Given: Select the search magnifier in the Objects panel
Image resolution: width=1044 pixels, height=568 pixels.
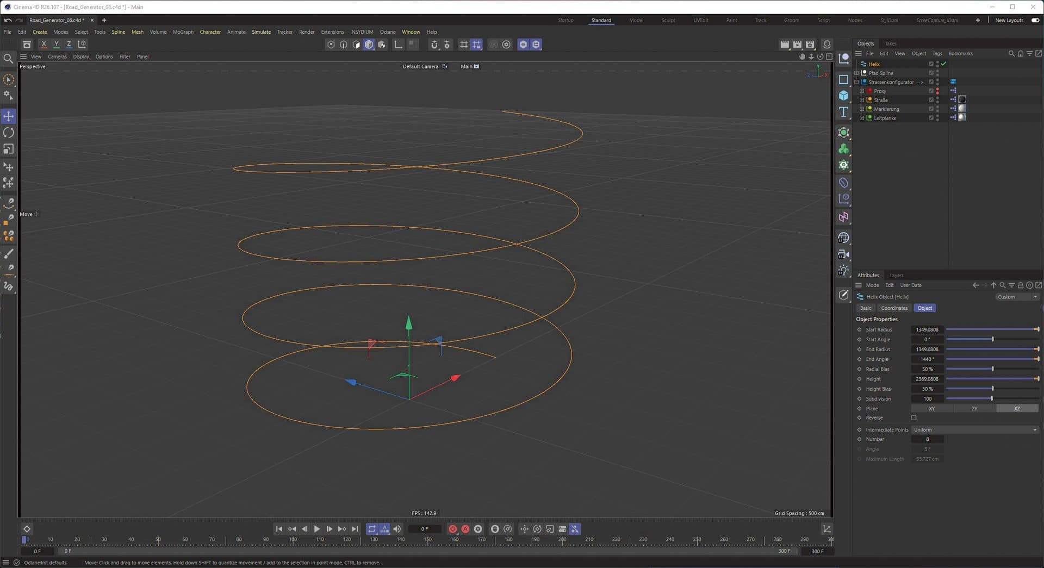Looking at the screenshot, I should (1011, 53).
